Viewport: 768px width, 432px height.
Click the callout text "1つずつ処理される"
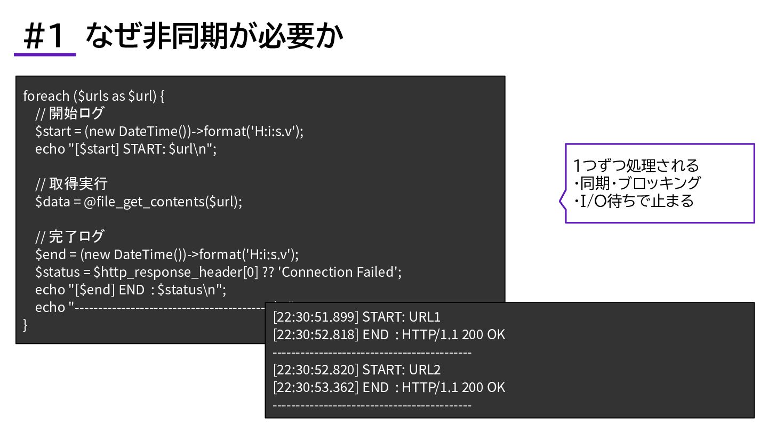636,165
